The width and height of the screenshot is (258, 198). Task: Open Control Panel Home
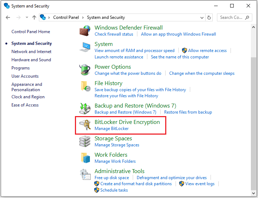[x=31, y=32]
